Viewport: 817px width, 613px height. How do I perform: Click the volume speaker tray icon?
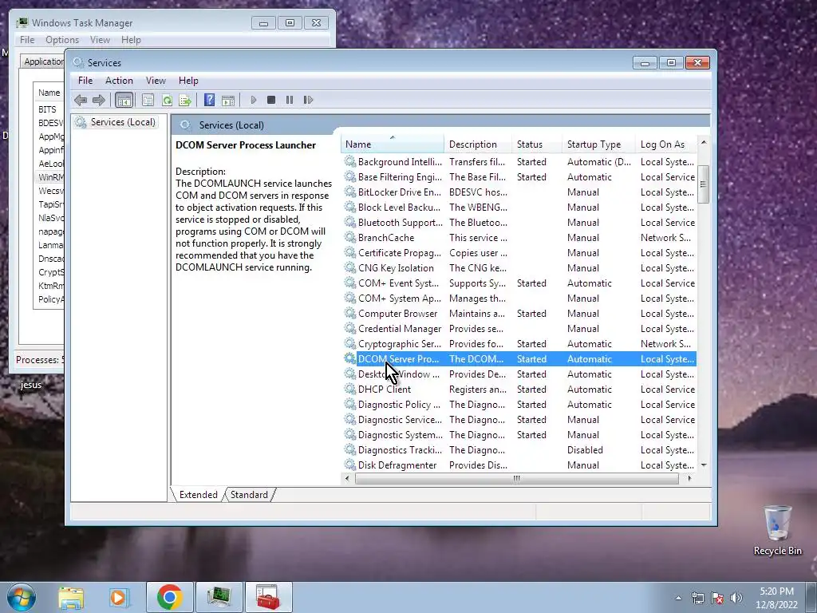click(736, 598)
